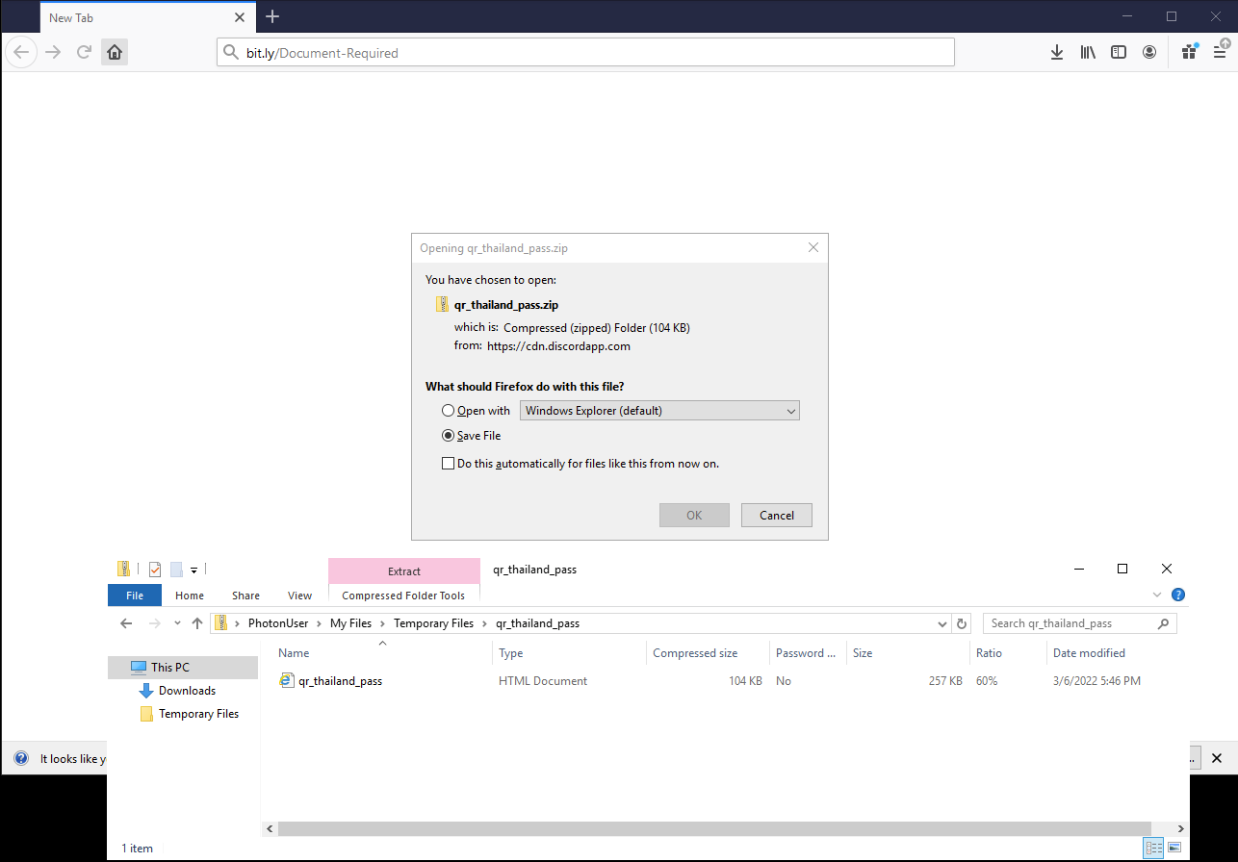The image size is (1238, 862).
Task: Select the Open with radio button
Action: tap(448, 411)
